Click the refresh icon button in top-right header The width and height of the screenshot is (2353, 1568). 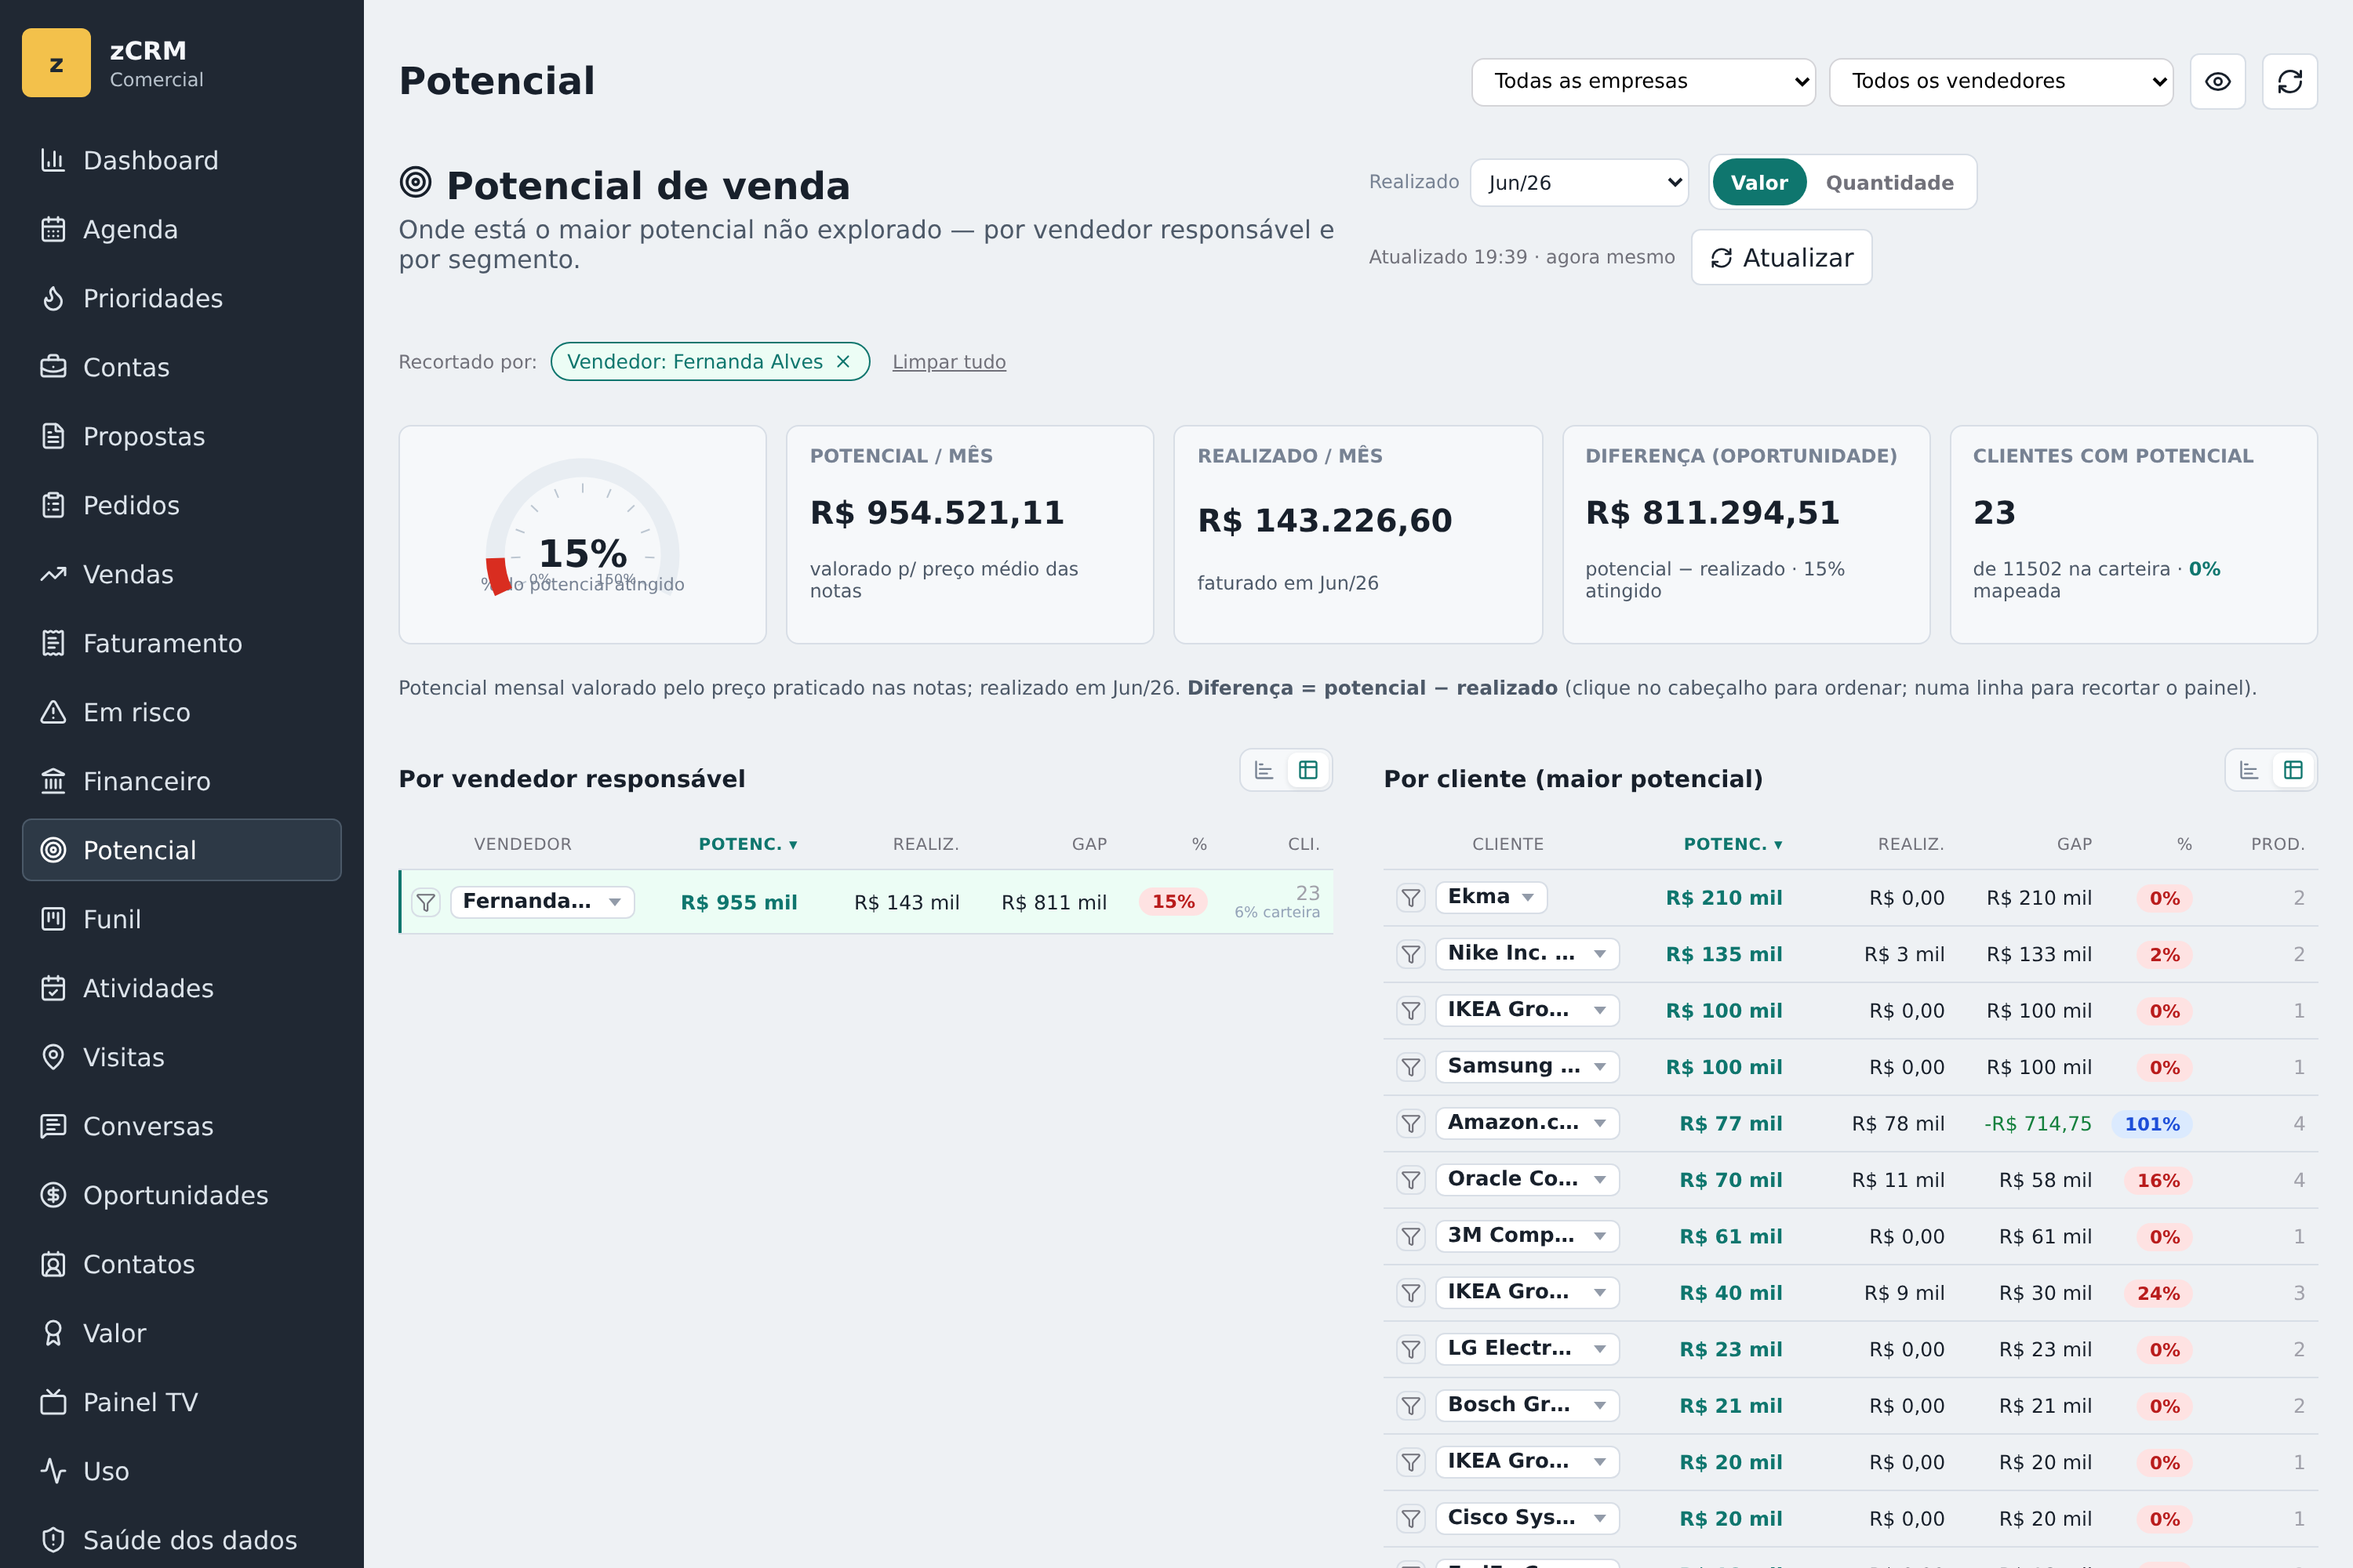pos(2290,82)
